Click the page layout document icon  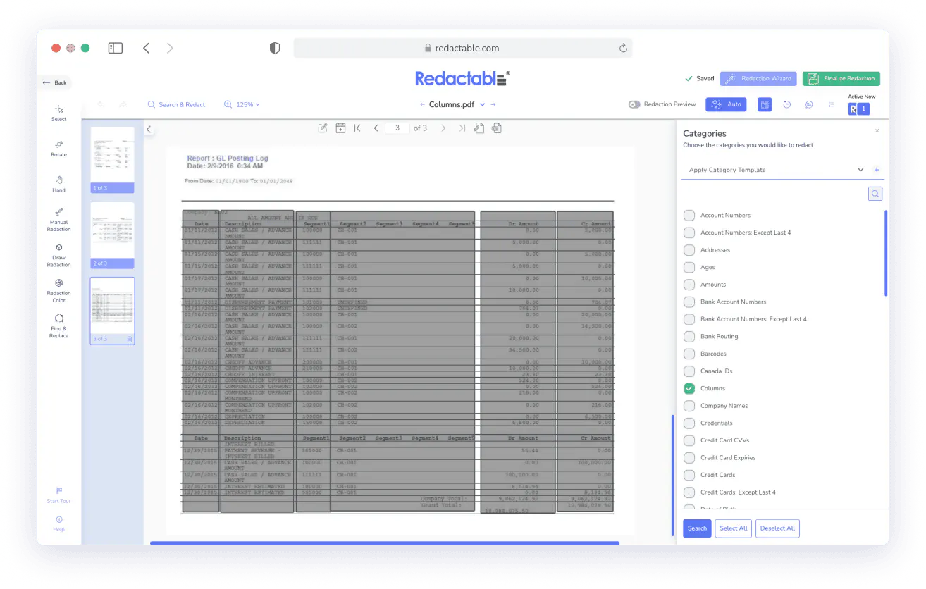[x=497, y=128]
